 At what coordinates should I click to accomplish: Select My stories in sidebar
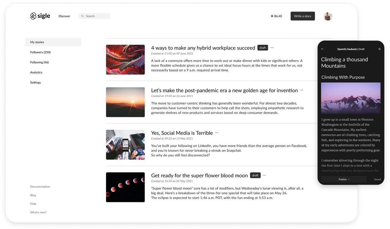pyautogui.click(x=53, y=42)
